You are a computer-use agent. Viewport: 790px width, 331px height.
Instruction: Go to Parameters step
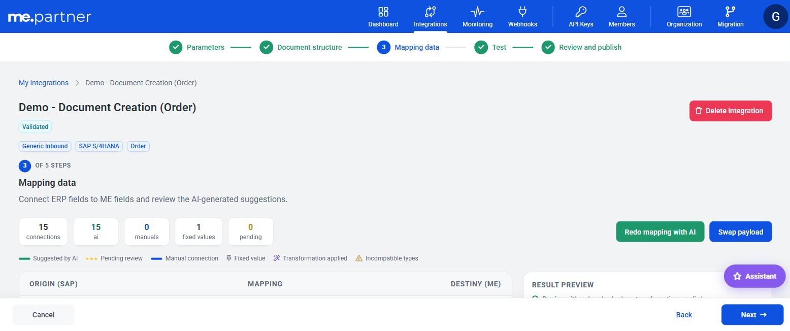[x=197, y=47]
